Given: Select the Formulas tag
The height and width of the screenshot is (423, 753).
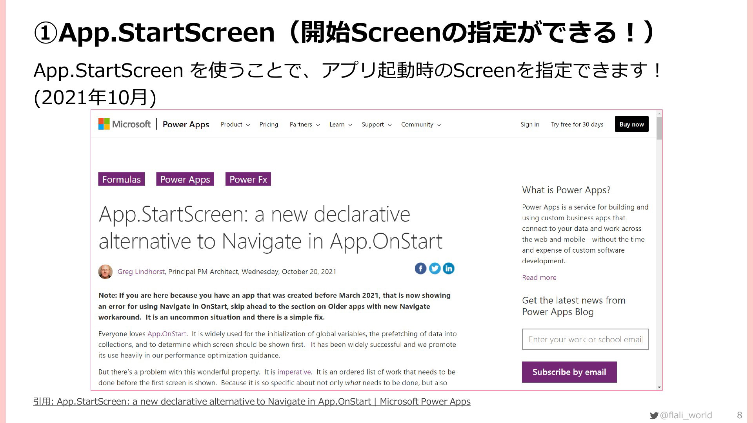Looking at the screenshot, I should [121, 179].
